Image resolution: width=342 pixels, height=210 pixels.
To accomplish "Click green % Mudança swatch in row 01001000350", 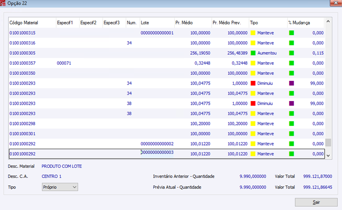I will [291, 73].
